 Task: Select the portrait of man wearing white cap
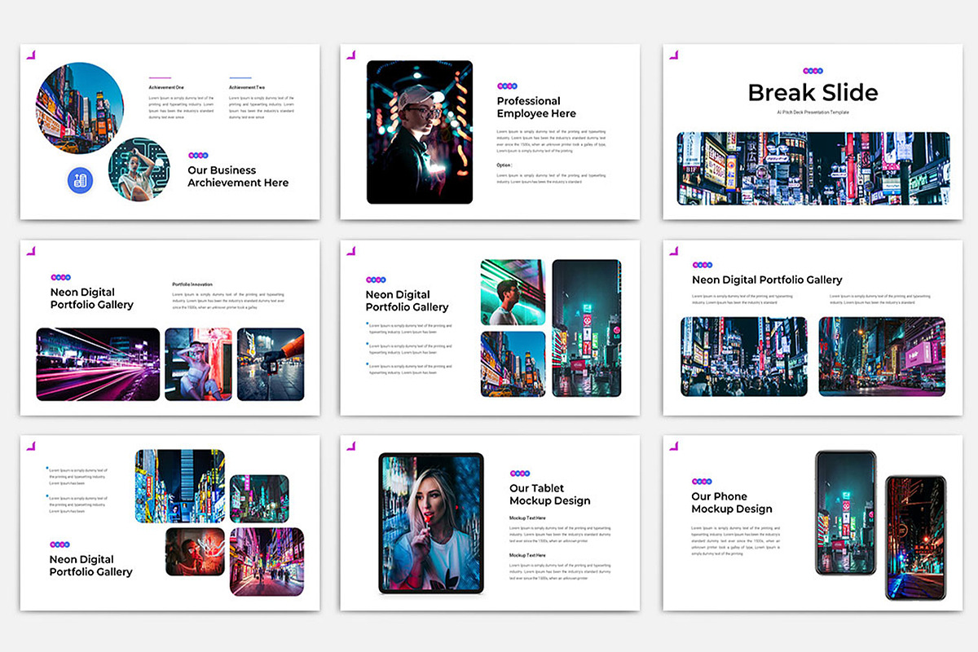pyautogui.click(x=420, y=132)
